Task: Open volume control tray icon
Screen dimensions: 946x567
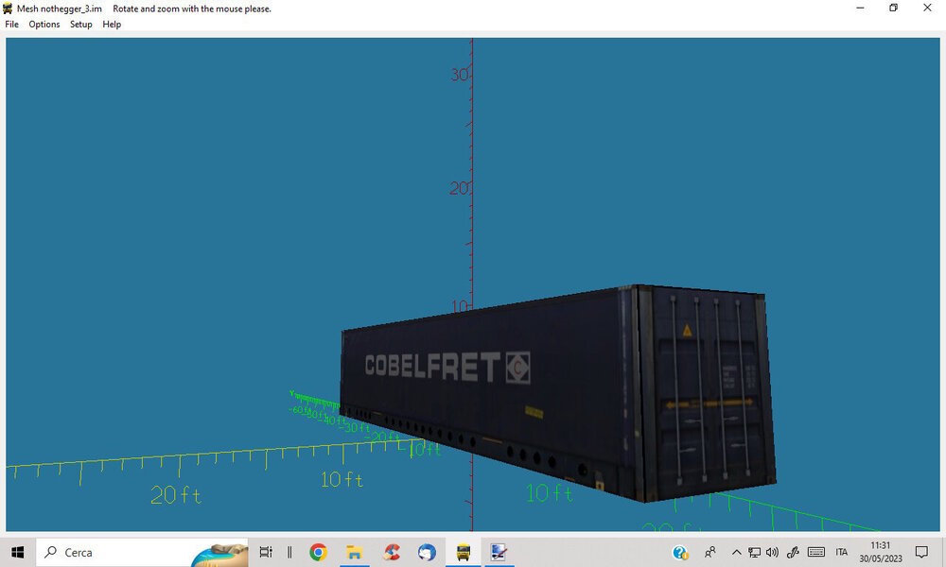Action: point(772,552)
